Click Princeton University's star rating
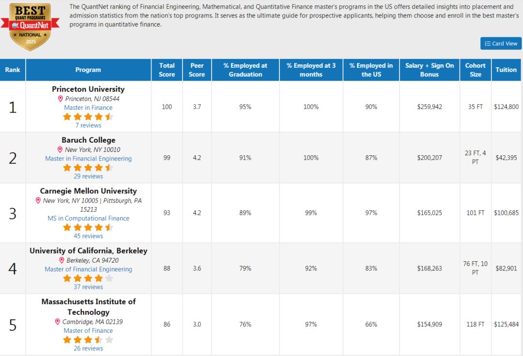The image size is (523, 356). (88, 117)
